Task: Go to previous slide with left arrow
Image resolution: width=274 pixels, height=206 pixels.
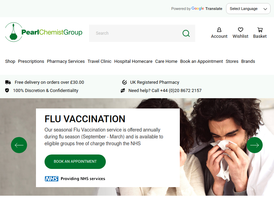Action: click(x=19, y=145)
